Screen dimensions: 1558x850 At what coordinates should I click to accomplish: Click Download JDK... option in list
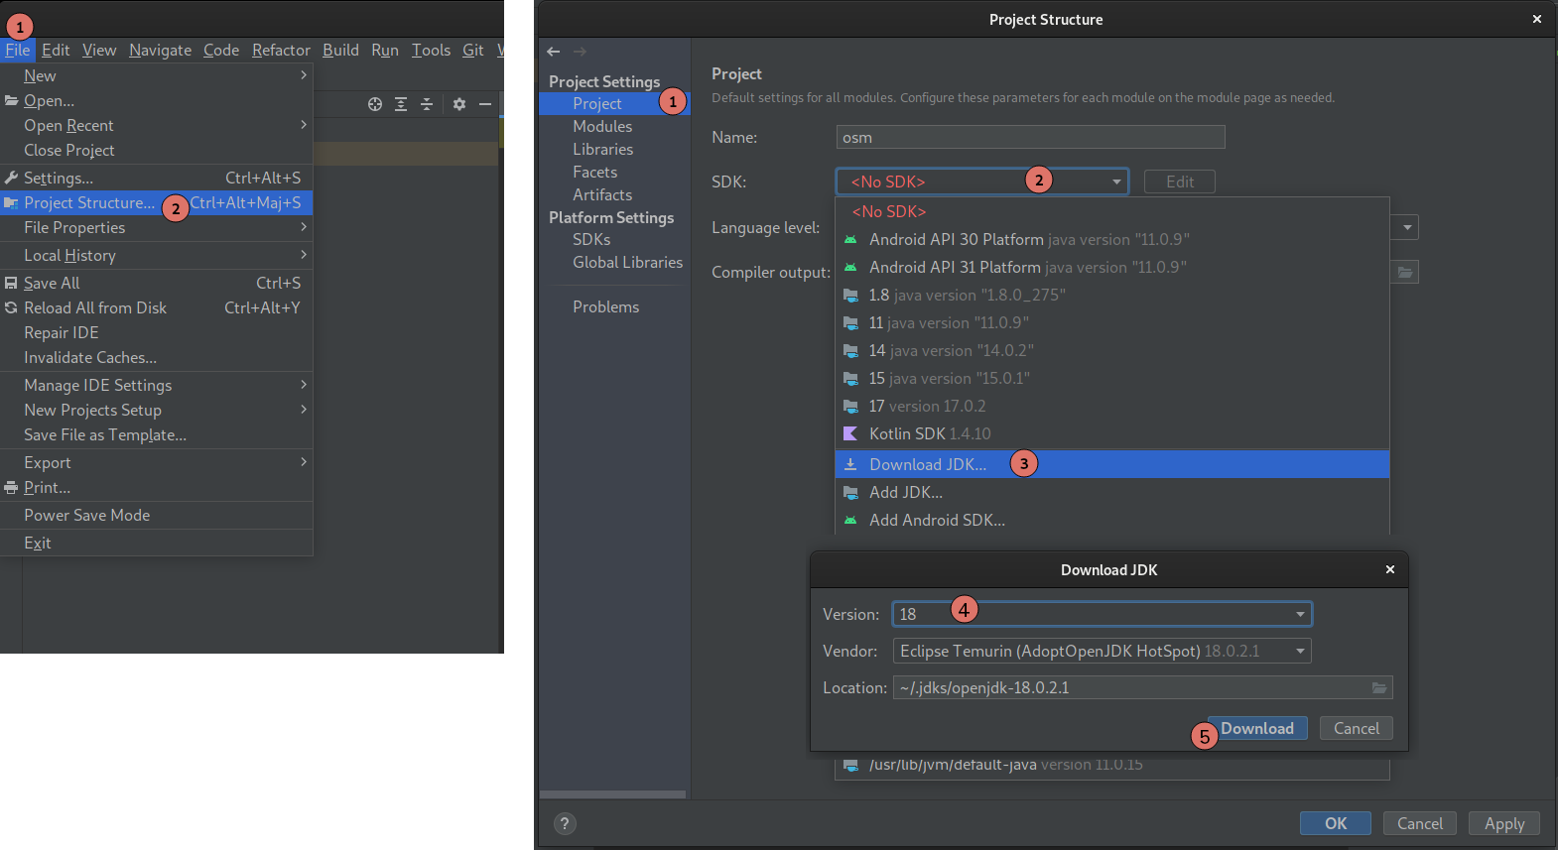1112,464
